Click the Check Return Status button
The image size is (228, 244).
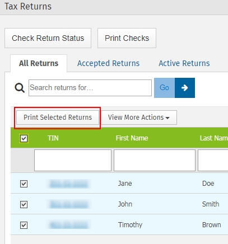coord(48,38)
